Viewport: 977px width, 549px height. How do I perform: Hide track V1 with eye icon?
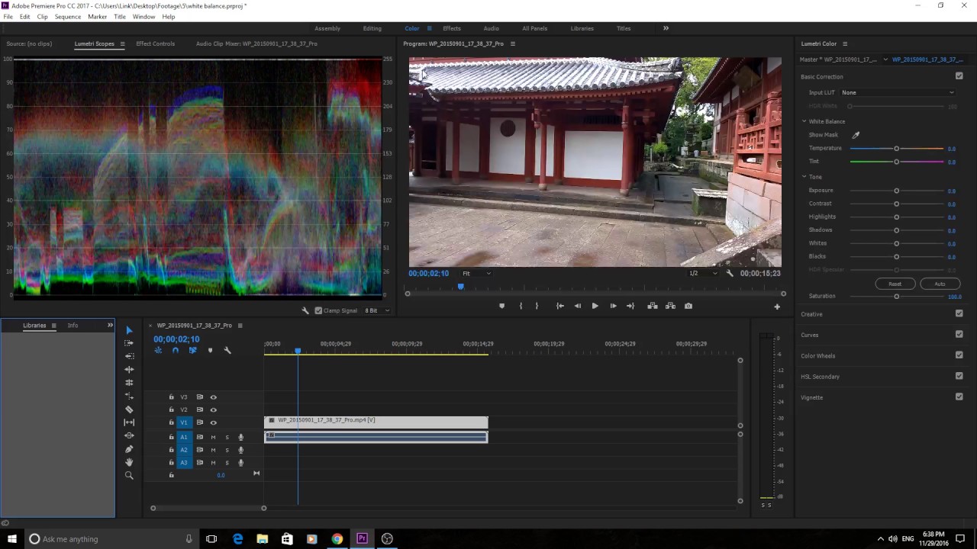pos(213,422)
